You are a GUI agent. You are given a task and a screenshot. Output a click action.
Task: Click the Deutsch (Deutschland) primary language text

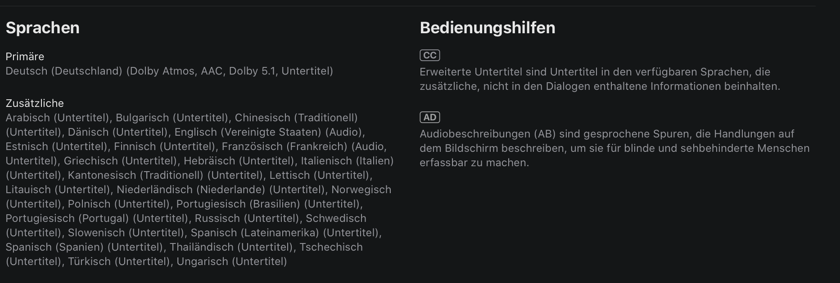pyautogui.click(x=63, y=71)
